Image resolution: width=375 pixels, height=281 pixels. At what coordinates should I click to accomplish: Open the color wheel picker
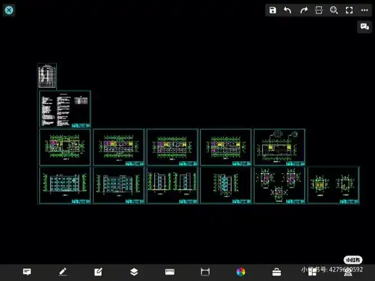click(x=241, y=272)
